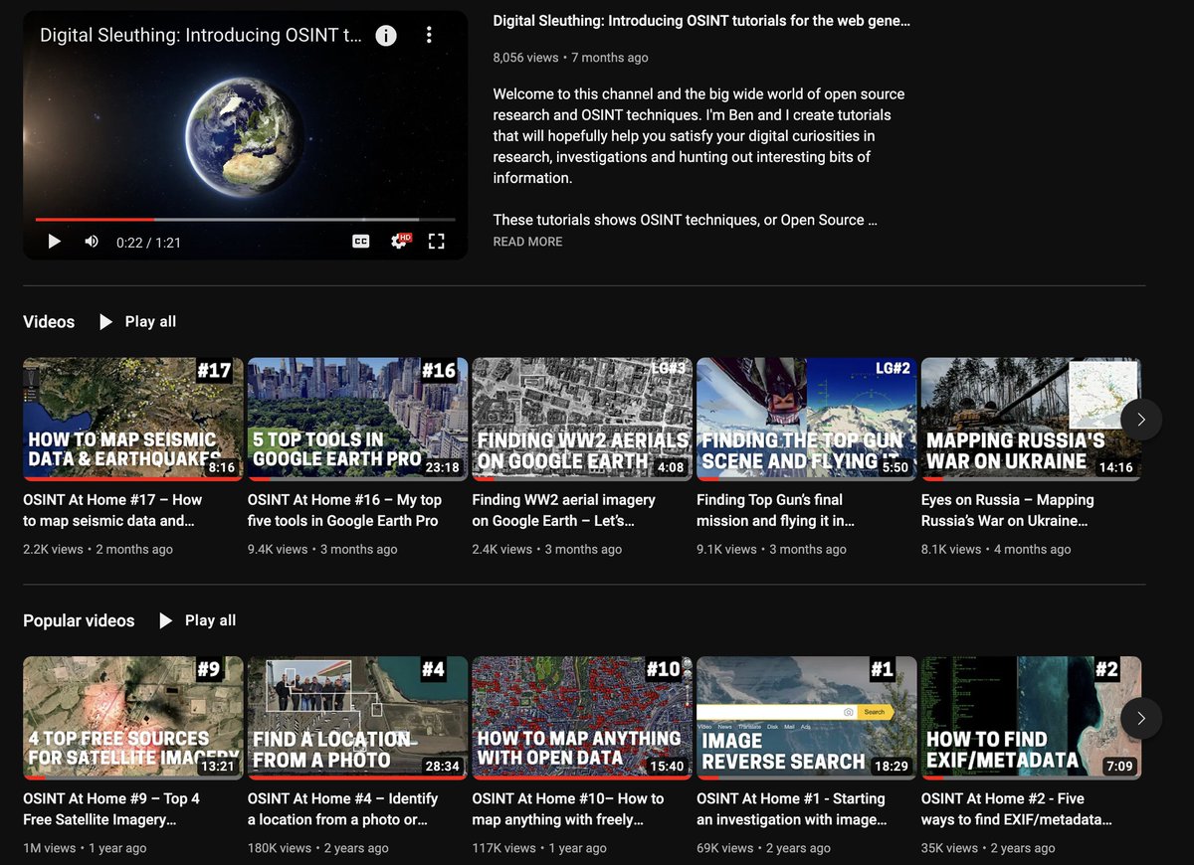Screen dimensions: 1194x865
Task: Click the 117K views 1 year ago text
Action: tap(539, 848)
